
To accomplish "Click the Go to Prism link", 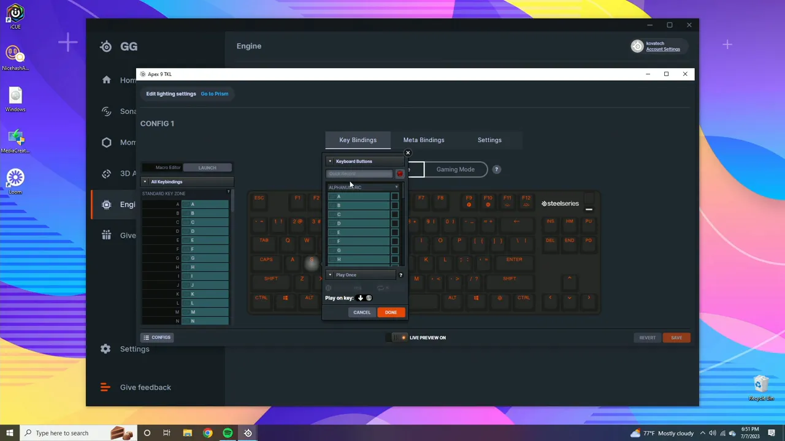I will tap(214, 93).
